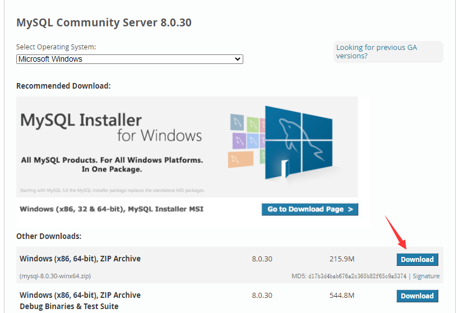463x313 pixels.
Task: Select the 'MySQL Community Server 8.0.30' heading
Action: (104, 22)
